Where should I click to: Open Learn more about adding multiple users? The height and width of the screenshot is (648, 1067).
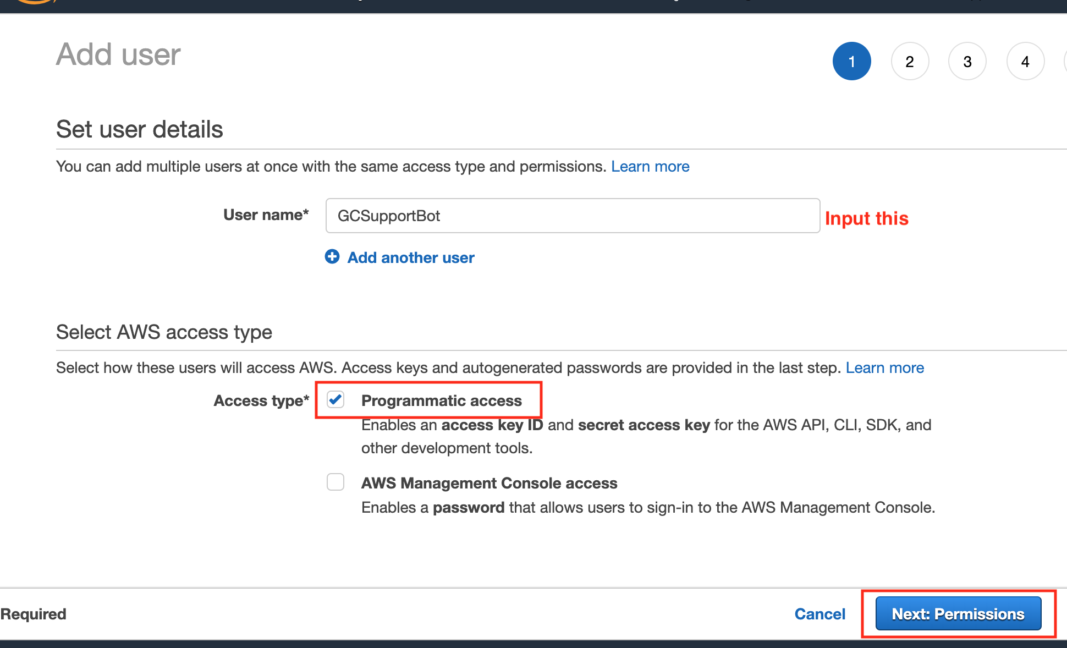650,167
